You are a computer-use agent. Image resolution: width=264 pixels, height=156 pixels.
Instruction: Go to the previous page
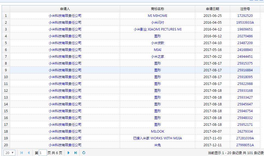[x=28, y=153]
